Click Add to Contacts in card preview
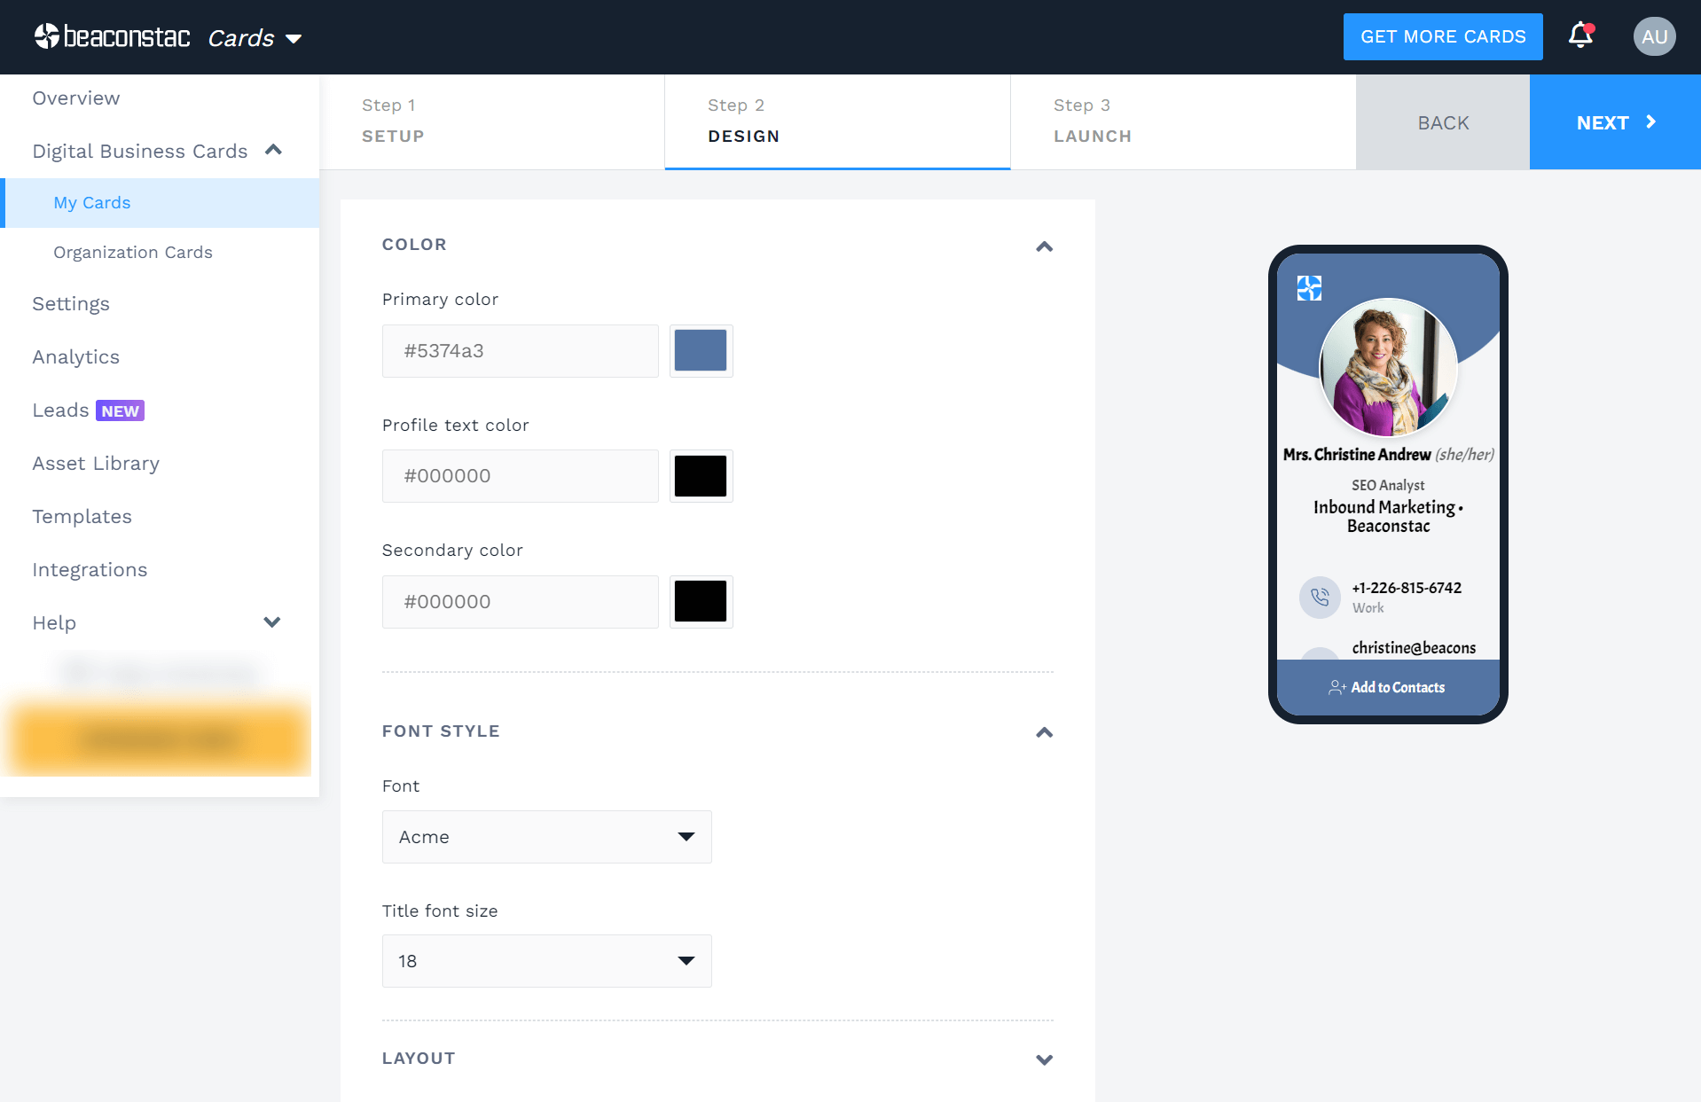Screen dimensions: 1701x1102 point(1388,687)
